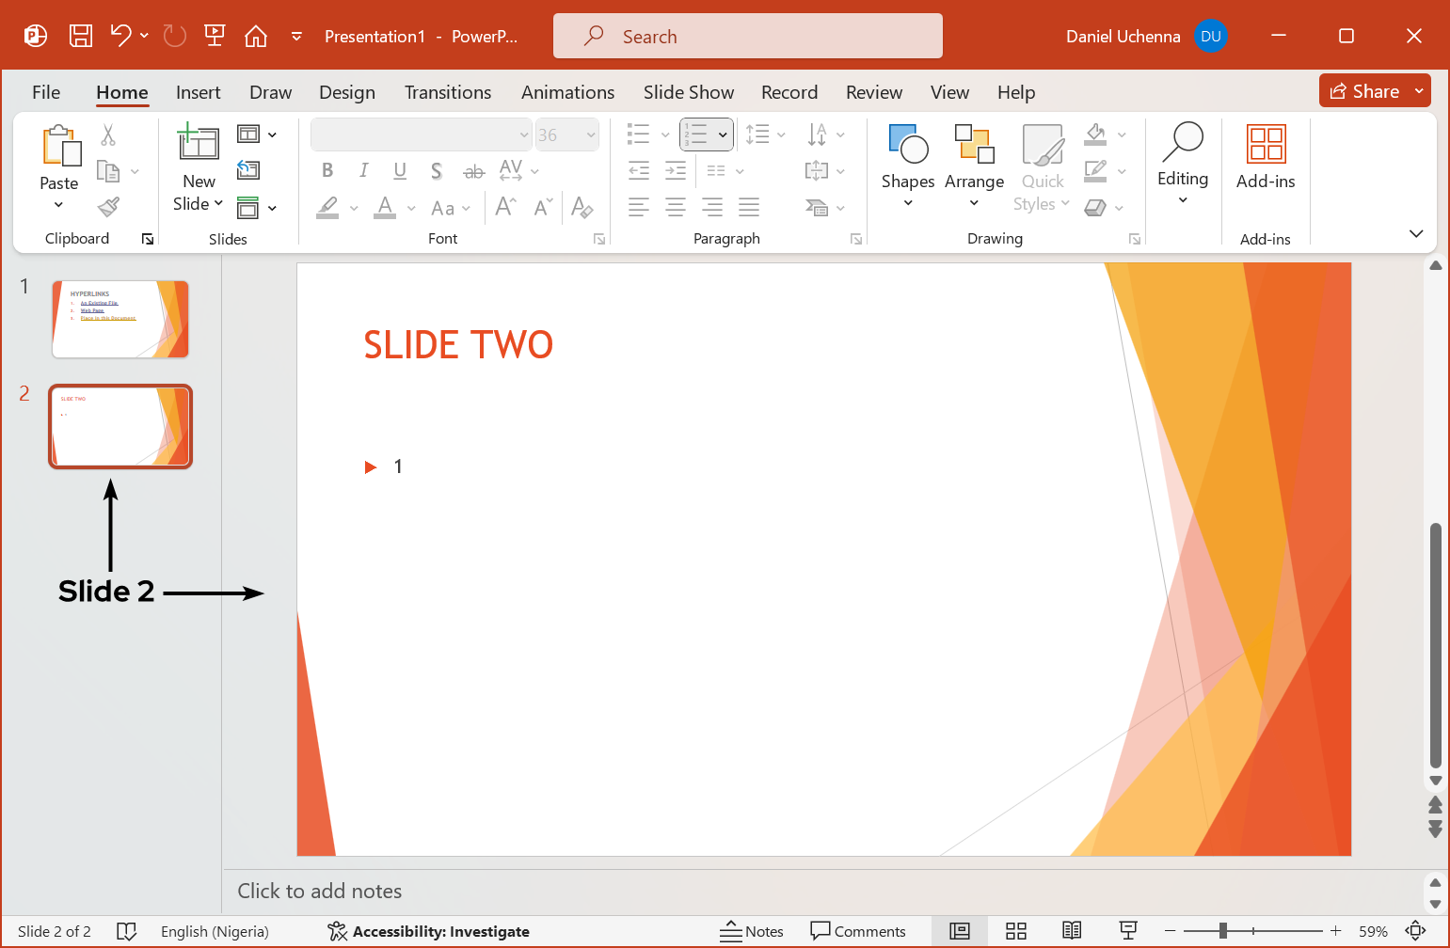Click the Cut scissors icon
This screenshot has height=948, width=1450.
tap(108, 135)
